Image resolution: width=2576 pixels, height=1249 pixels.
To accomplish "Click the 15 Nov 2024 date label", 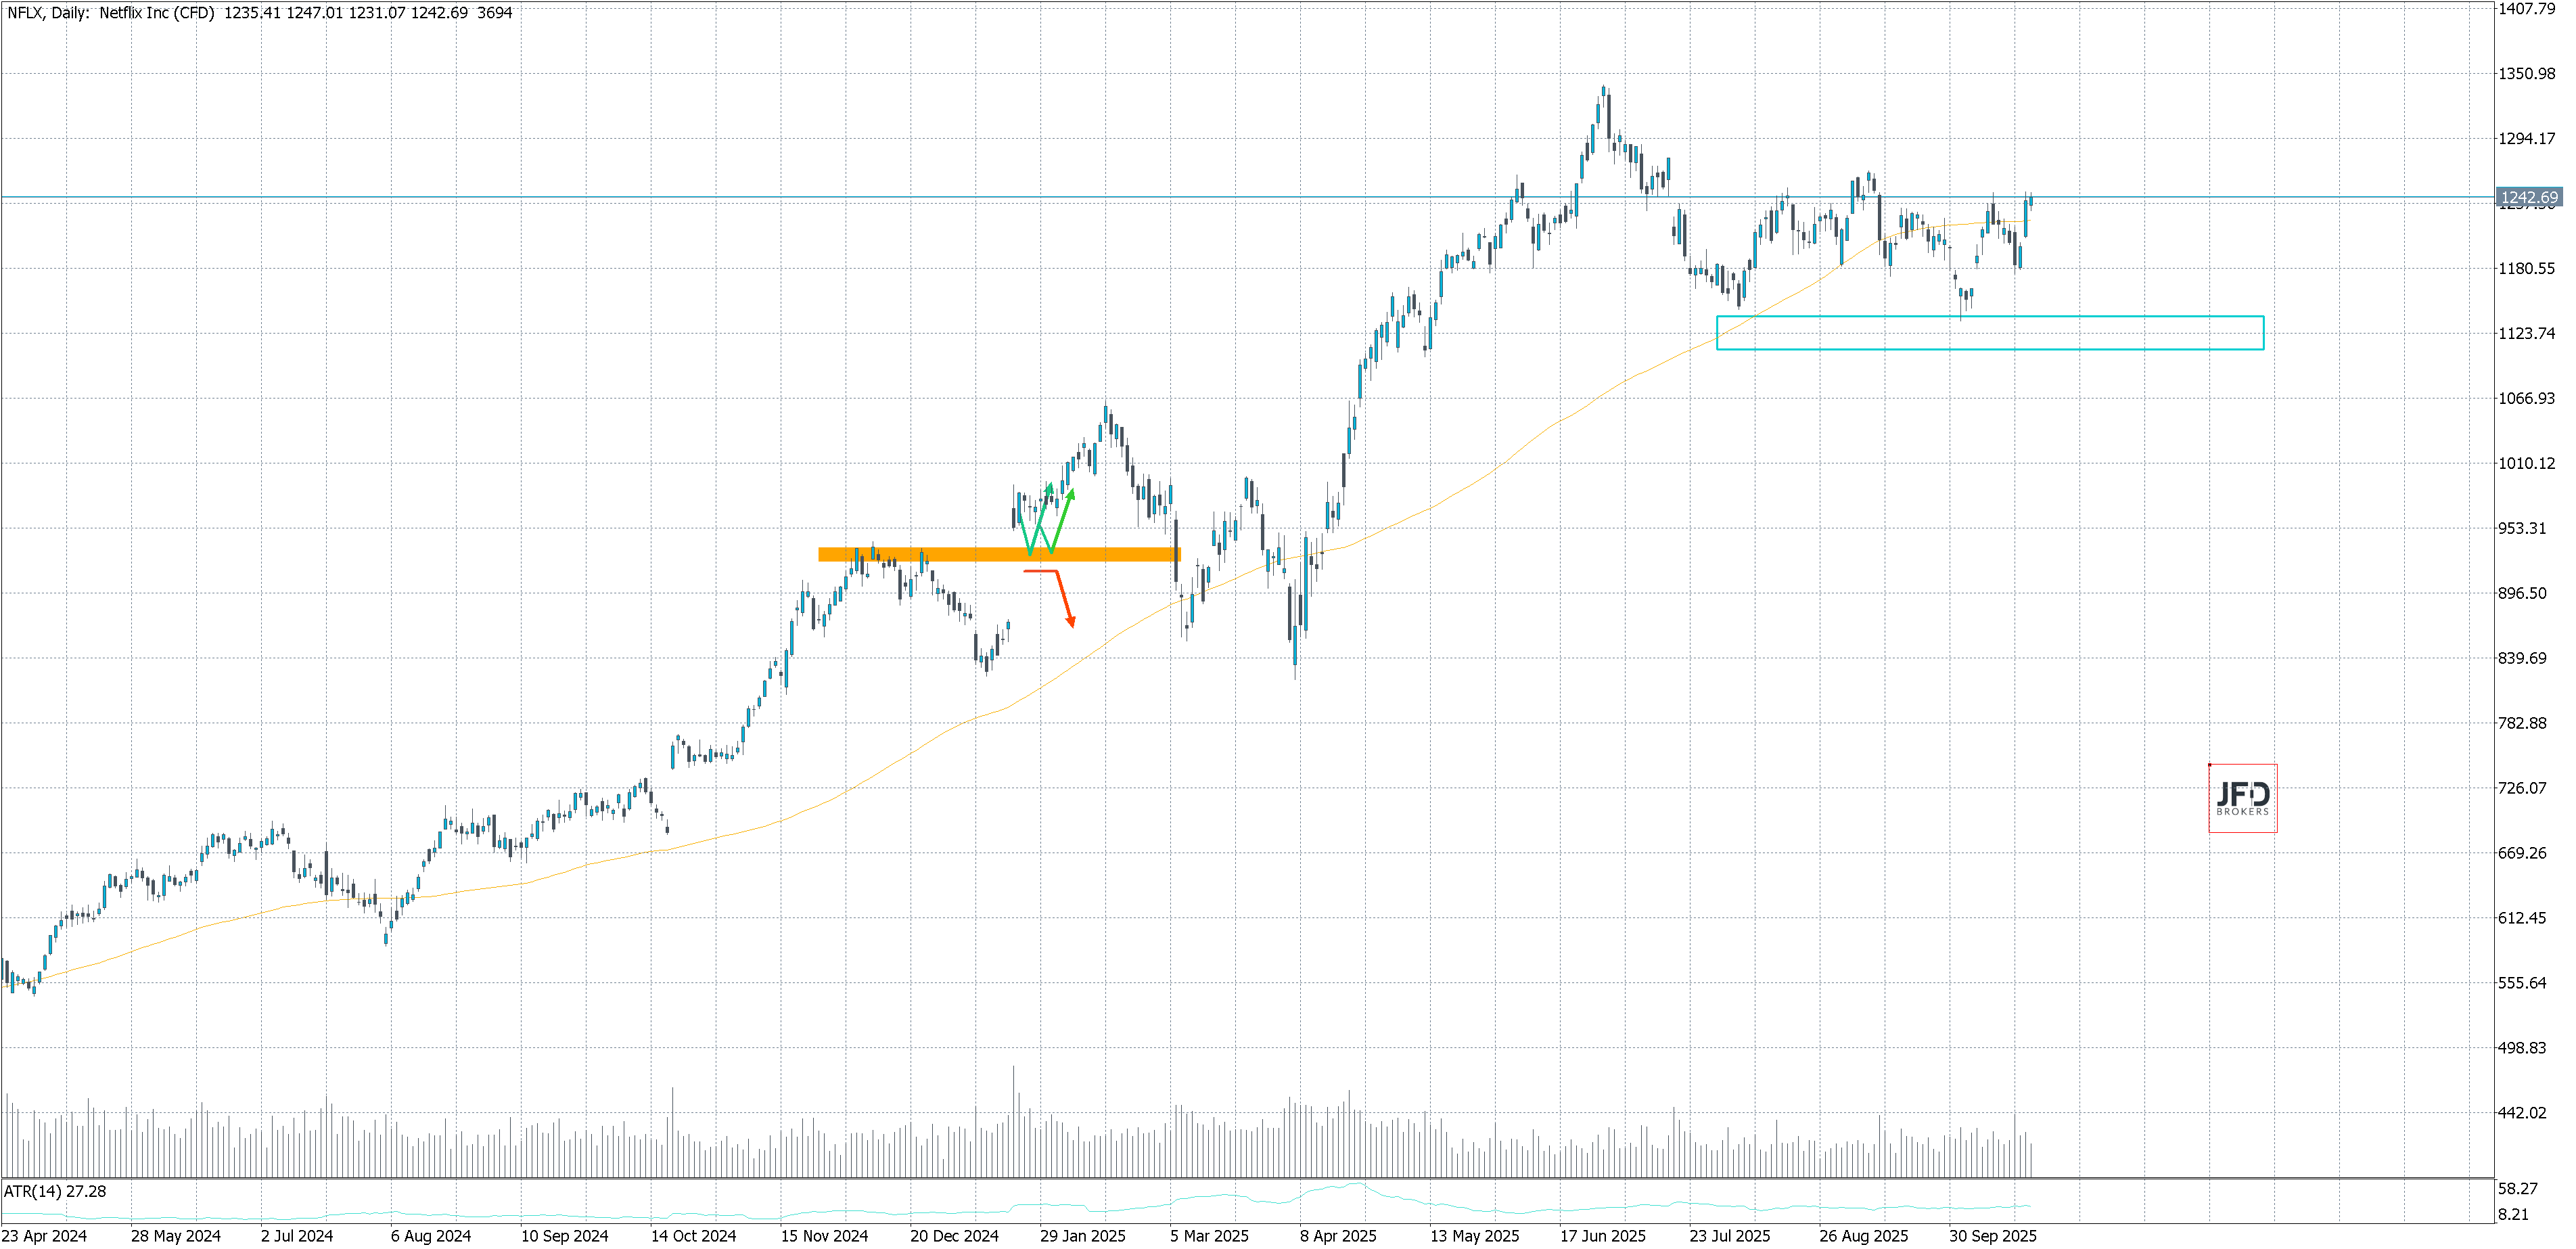I will (825, 1236).
